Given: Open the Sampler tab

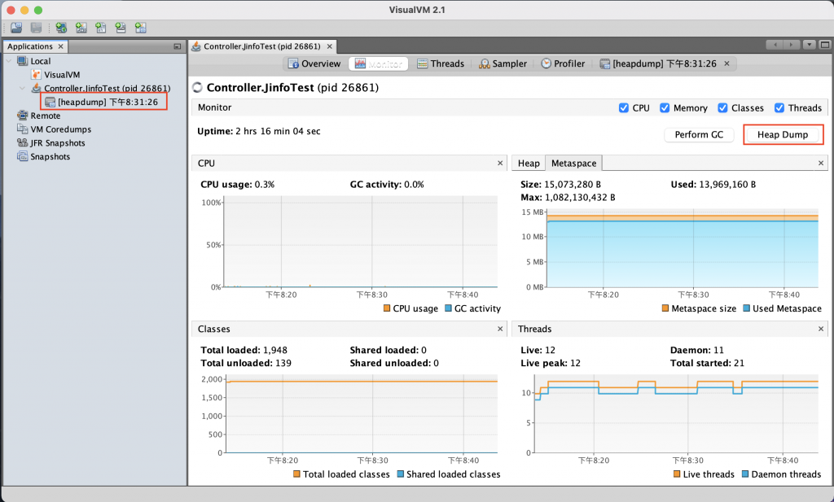Looking at the screenshot, I should pos(503,63).
